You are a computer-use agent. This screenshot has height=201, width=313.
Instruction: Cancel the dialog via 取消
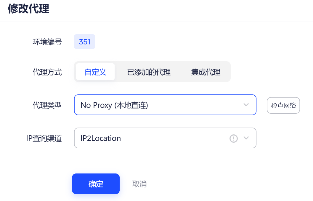coord(139,184)
